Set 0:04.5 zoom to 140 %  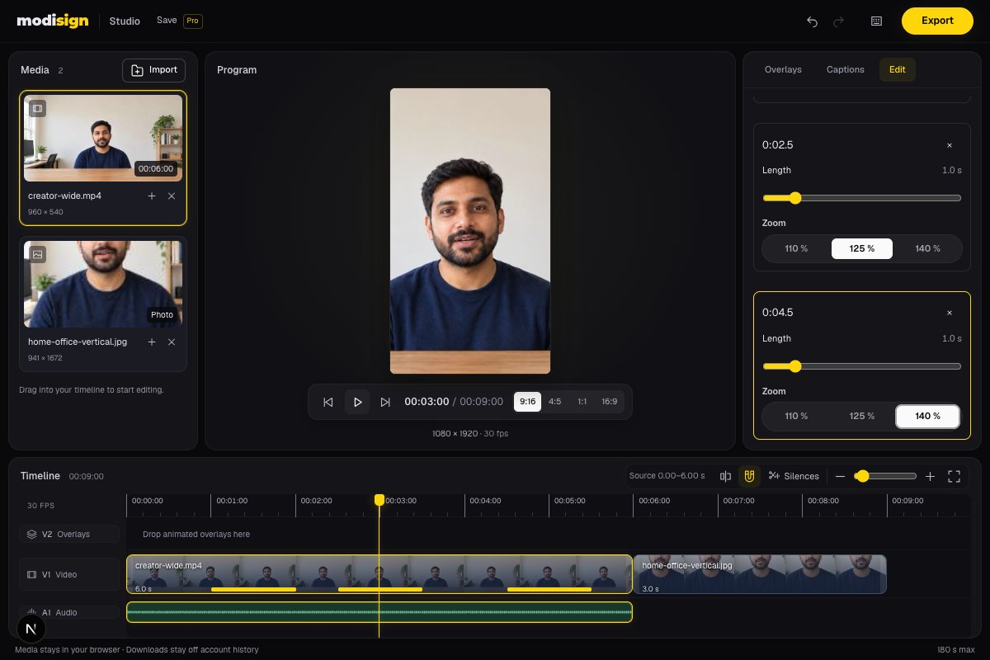(x=927, y=417)
